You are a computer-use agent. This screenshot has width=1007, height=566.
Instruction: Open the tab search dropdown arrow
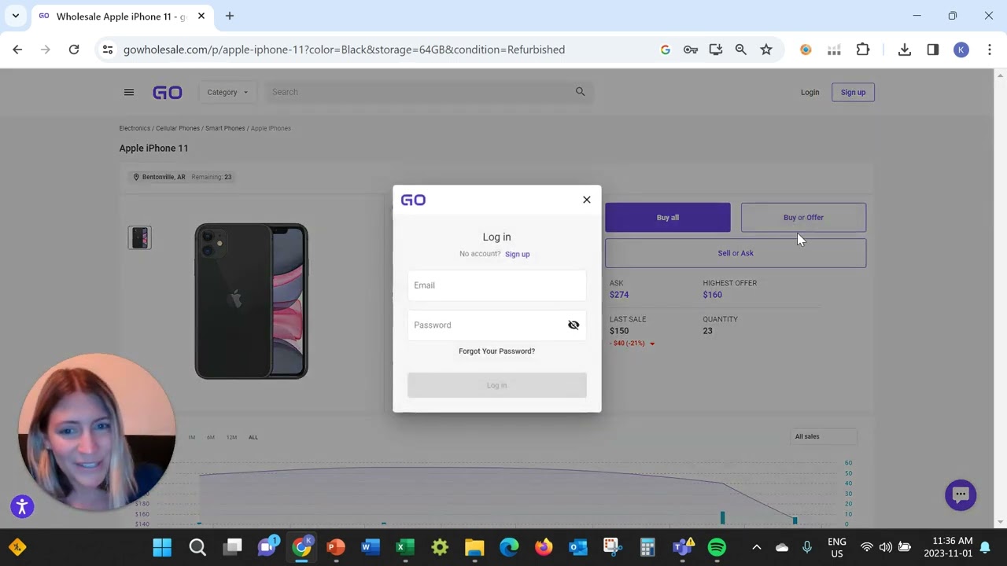[16, 16]
